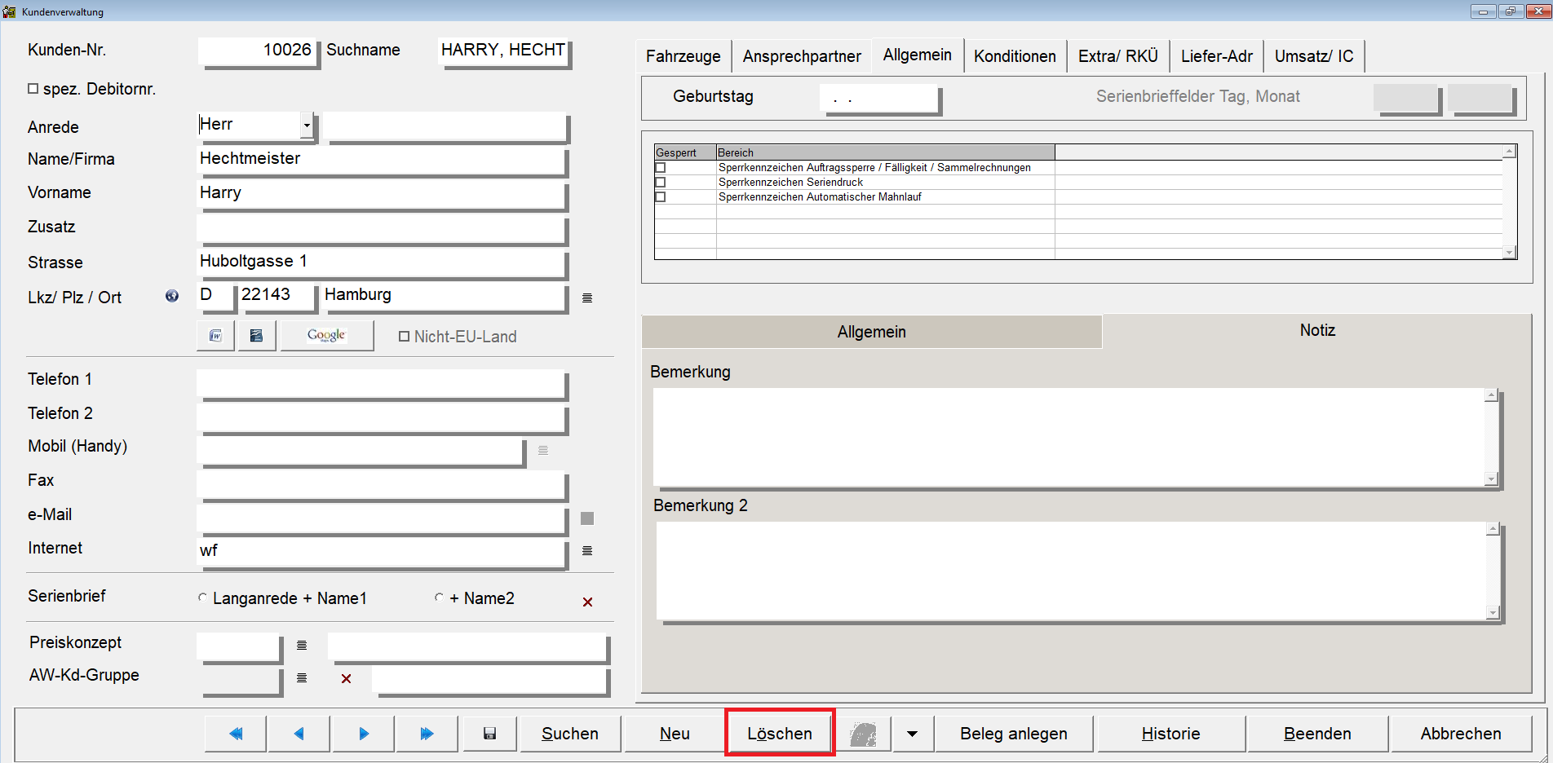Open the Ansprechpartner tab
1553x763 pixels.
[802, 56]
